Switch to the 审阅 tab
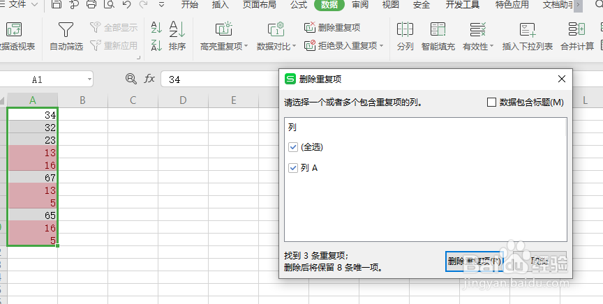 tap(360, 5)
